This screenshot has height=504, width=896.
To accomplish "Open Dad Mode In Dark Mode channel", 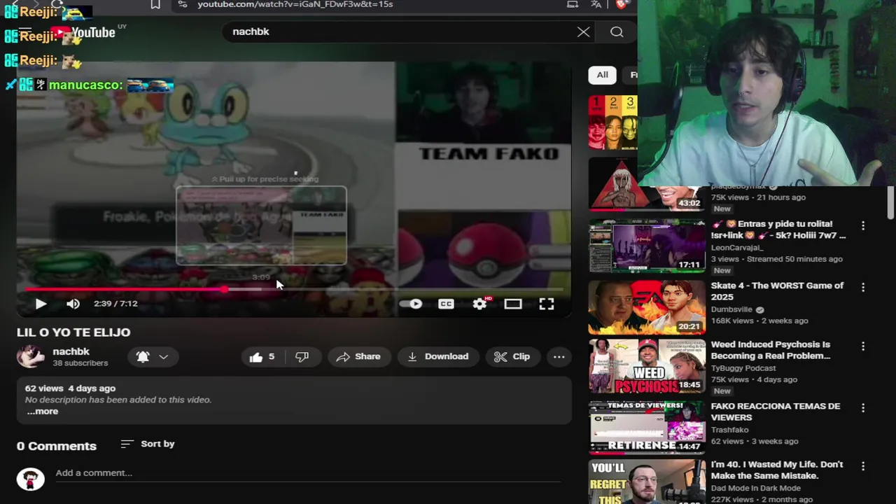I will [x=756, y=488].
